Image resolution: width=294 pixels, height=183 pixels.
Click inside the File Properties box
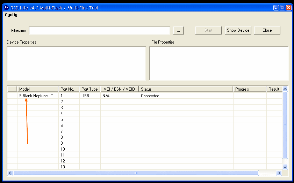tap(219, 63)
